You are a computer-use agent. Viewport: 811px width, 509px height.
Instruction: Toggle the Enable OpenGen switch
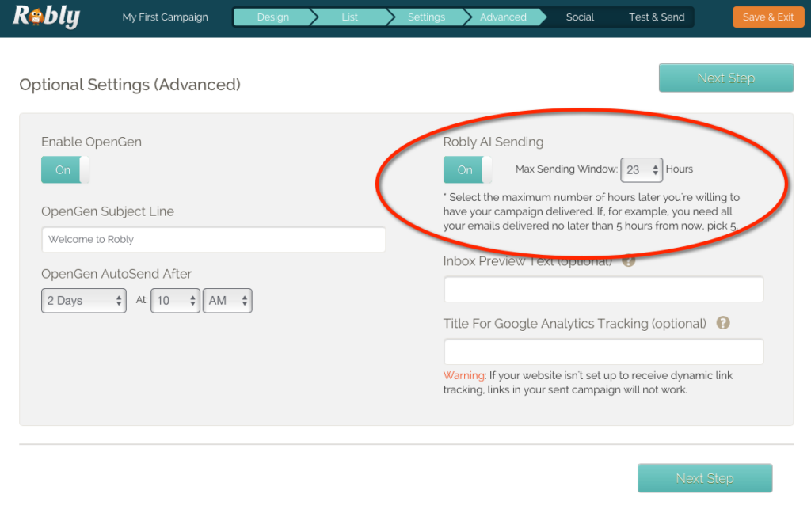pos(65,170)
